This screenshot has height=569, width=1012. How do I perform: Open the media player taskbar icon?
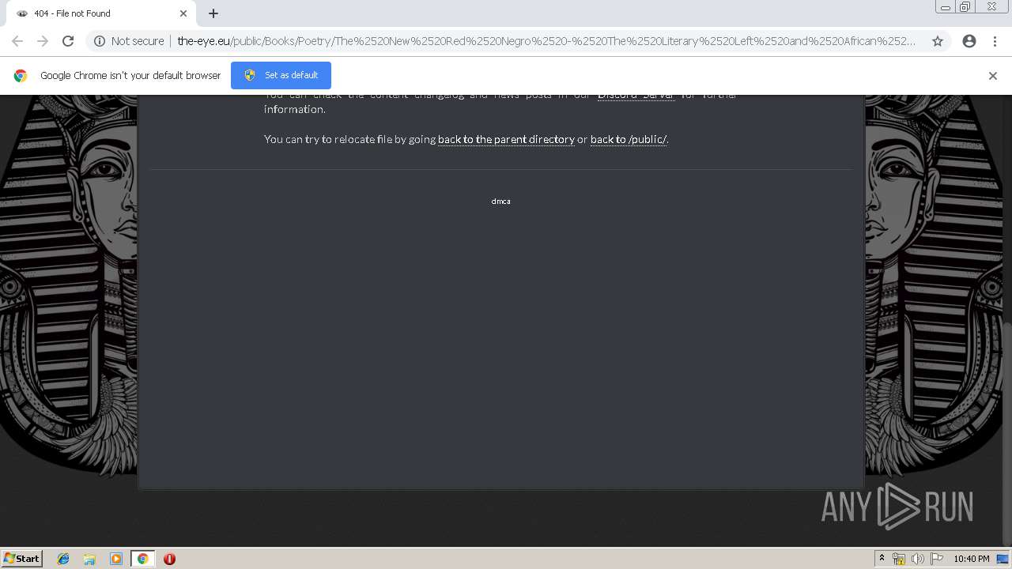[x=116, y=559]
